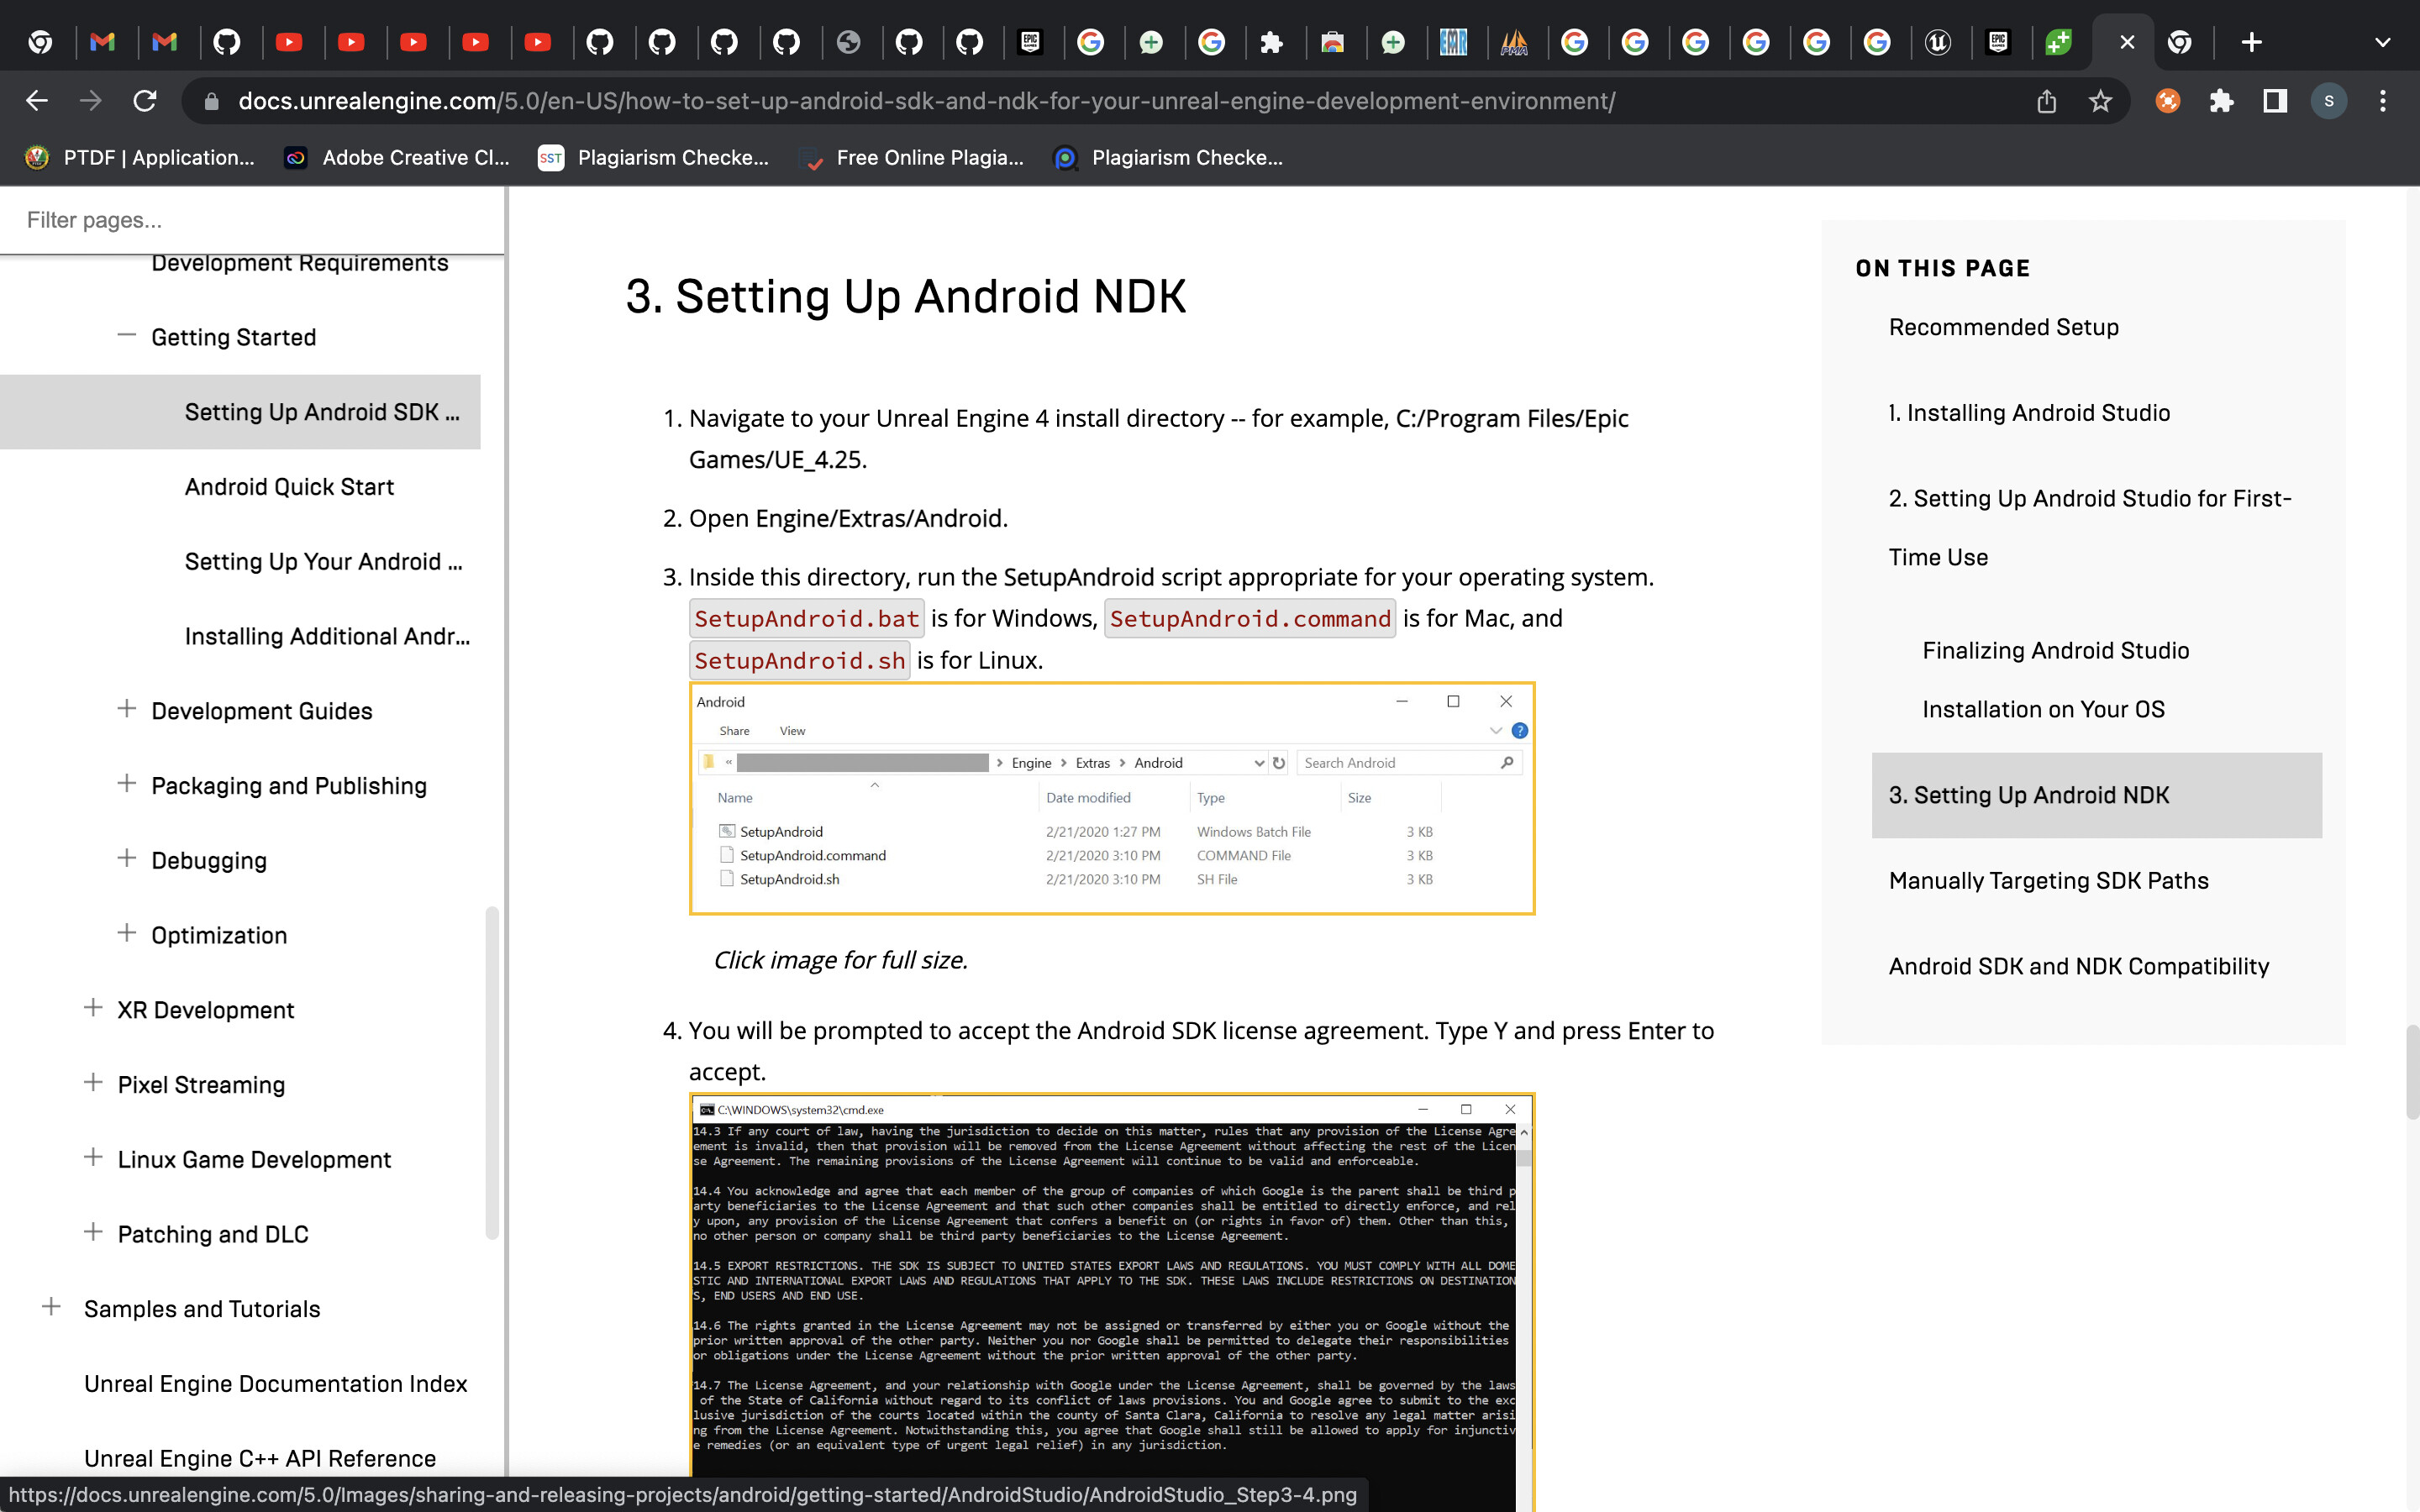
Task: Open Chrome three-dot menu
Action: [2382, 101]
